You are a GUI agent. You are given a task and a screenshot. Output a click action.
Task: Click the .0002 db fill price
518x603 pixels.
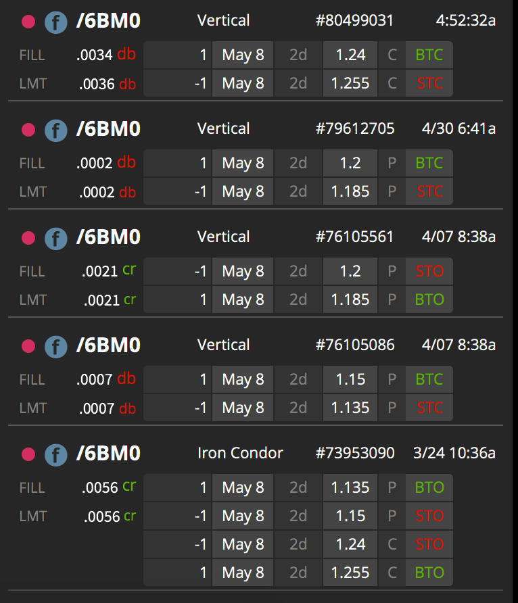point(105,163)
